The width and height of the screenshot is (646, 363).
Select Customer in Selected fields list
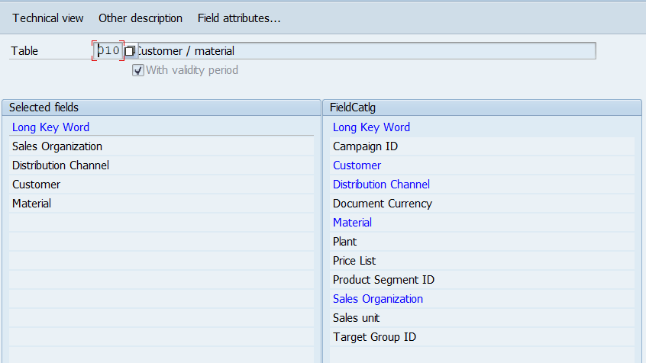click(162, 185)
